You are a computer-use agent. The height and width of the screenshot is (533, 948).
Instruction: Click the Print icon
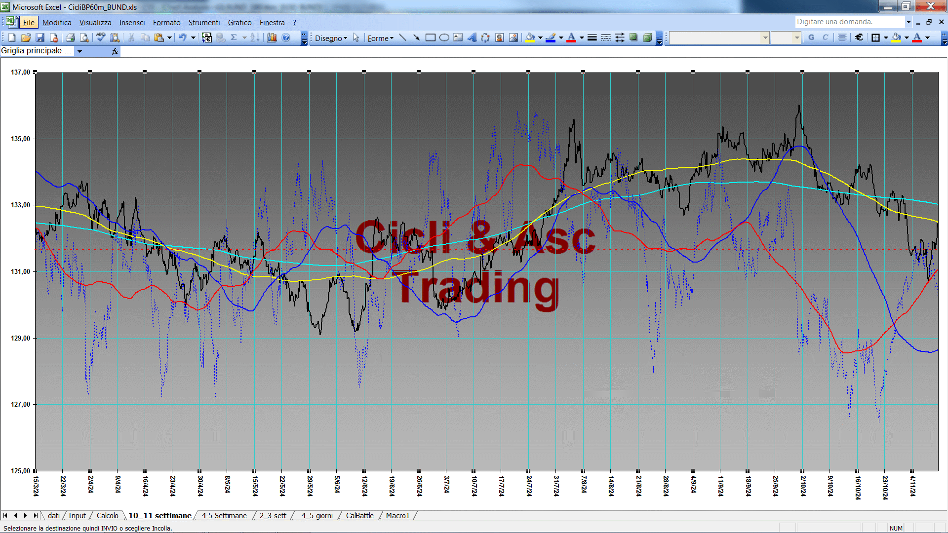[70, 38]
